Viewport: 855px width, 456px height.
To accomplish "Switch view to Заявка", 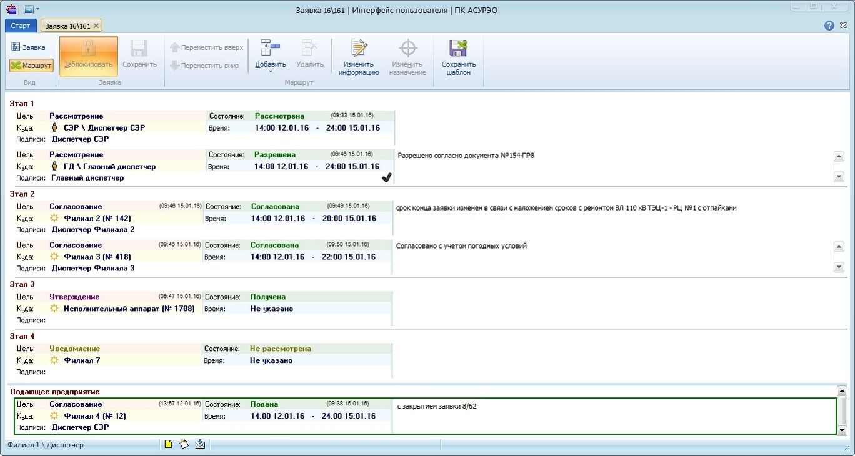I will point(28,47).
